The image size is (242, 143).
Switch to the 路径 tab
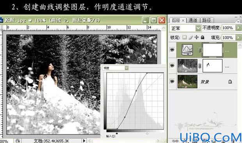(x=206, y=20)
